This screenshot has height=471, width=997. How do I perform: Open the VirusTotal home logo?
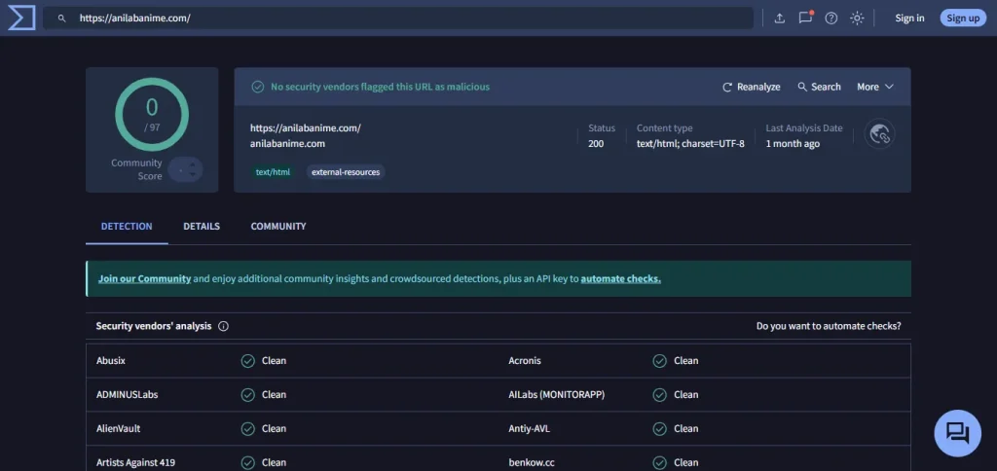point(21,18)
